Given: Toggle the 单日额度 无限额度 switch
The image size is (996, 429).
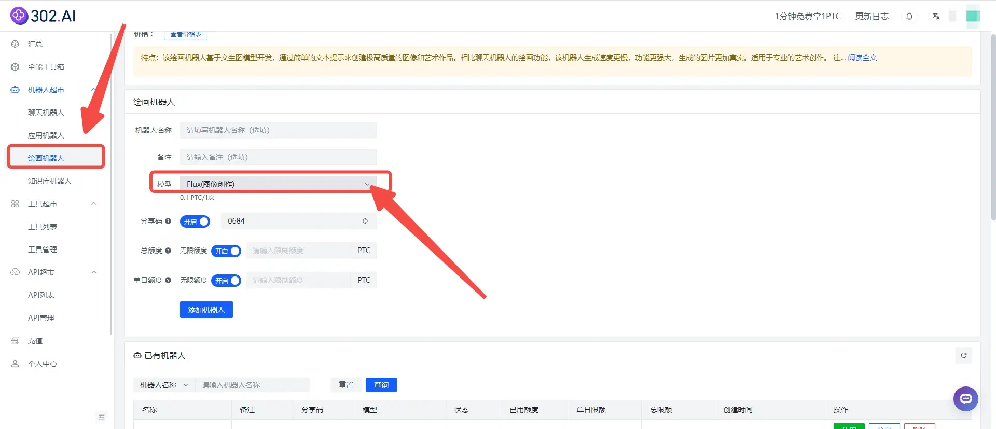Looking at the screenshot, I should click(x=226, y=281).
